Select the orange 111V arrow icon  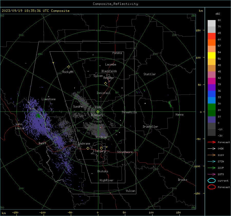point(211,155)
